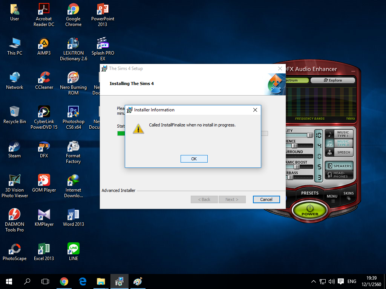Click OK in Installer Information dialog

(194, 159)
